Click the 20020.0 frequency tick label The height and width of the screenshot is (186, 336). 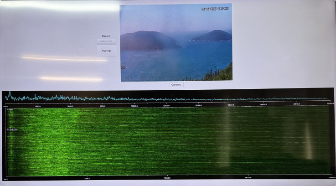(x=264, y=104)
